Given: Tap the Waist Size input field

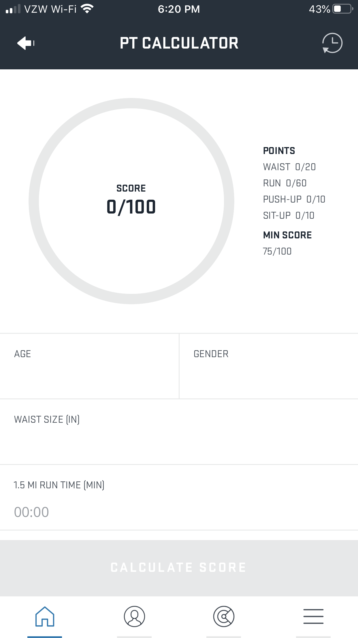Looking at the screenshot, I should pos(179,432).
